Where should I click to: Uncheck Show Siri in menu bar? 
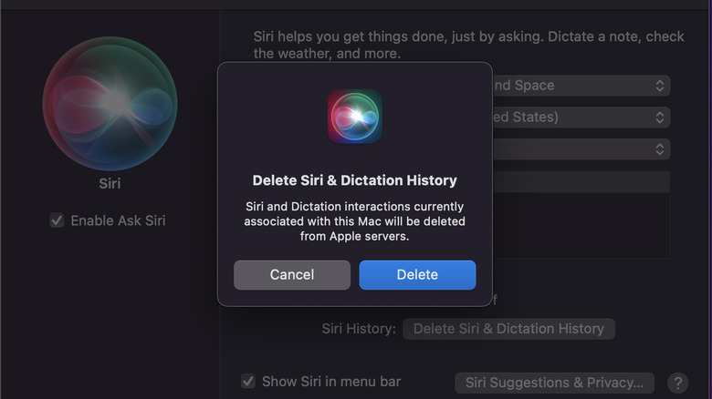[x=247, y=382]
